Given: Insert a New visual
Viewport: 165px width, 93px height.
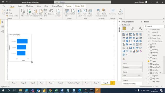Looking at the screenshot, I should tap(80, 13).
